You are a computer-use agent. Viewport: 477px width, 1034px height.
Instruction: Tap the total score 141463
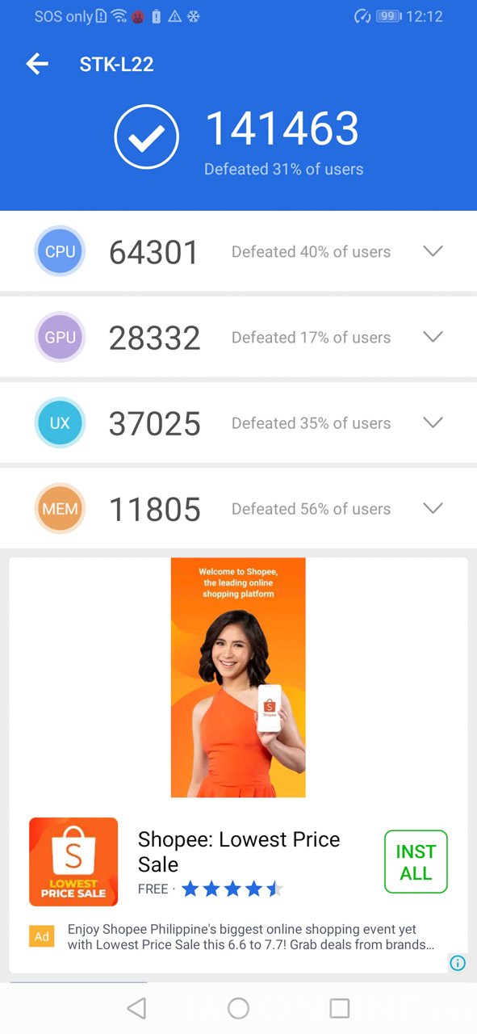282,129
